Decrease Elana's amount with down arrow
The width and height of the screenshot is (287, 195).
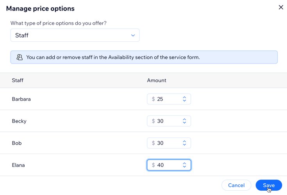[184, 167]
